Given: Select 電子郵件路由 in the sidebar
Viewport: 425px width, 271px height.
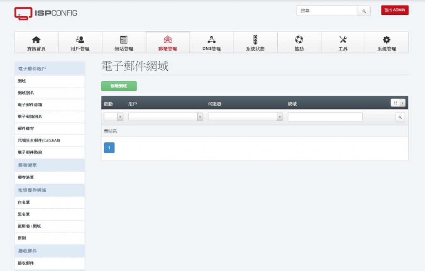Looking at the screenshot, I should [50, 153].
